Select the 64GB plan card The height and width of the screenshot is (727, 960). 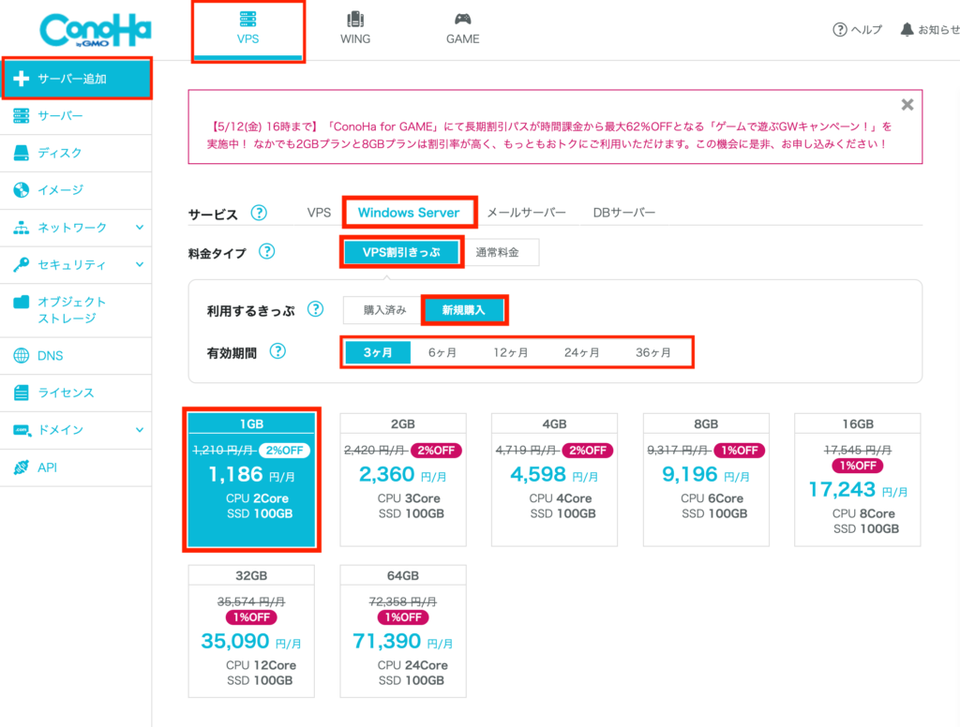coord(403,631)
